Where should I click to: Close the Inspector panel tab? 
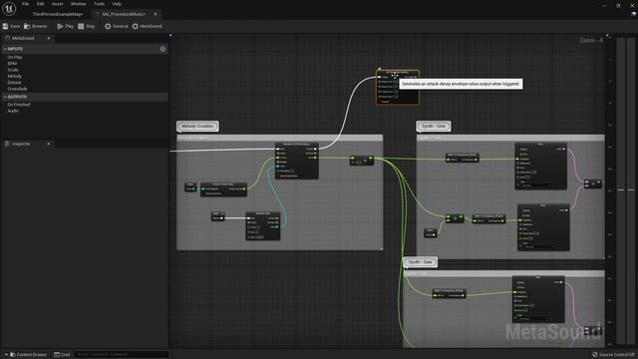pos(49,144)
